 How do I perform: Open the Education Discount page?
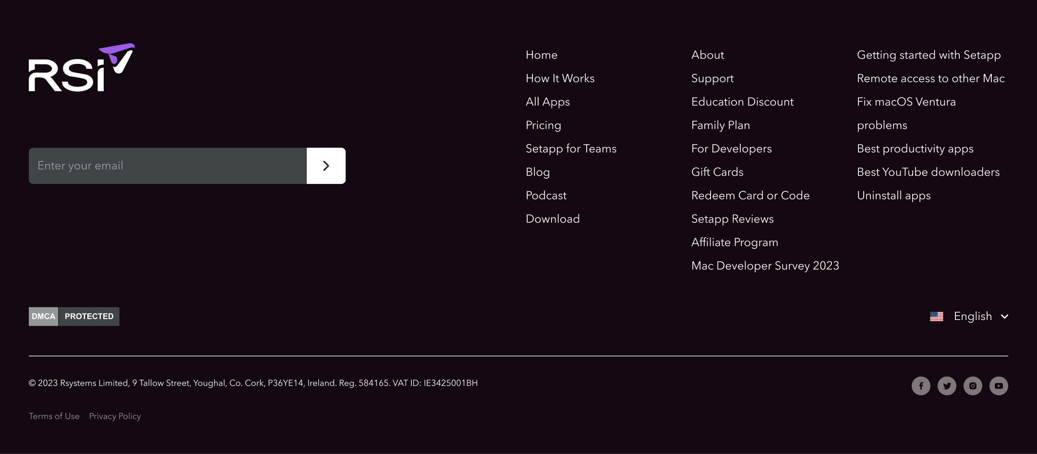pos(742,102)
